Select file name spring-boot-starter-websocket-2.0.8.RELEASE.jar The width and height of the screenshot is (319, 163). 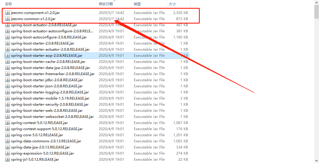(53, 116)
